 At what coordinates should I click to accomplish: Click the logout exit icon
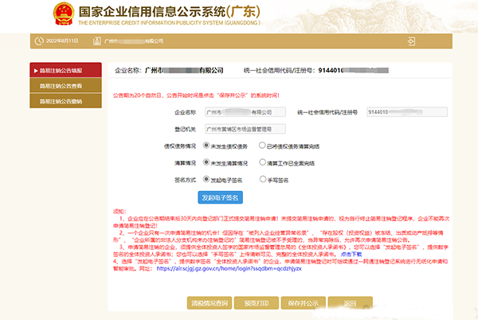coord(412,41)
